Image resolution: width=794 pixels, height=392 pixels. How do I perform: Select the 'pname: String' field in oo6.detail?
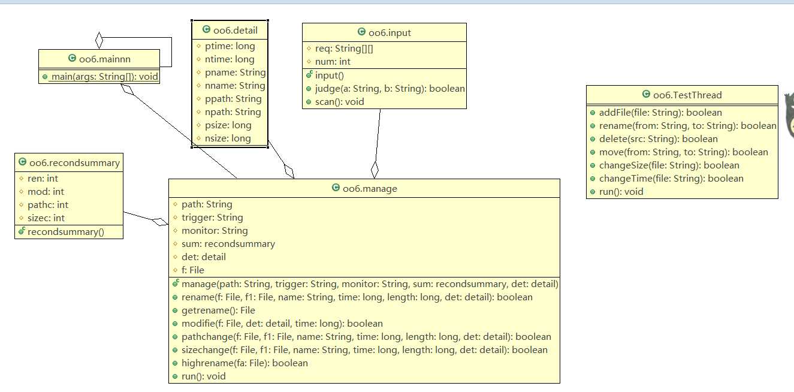(236, 73)
